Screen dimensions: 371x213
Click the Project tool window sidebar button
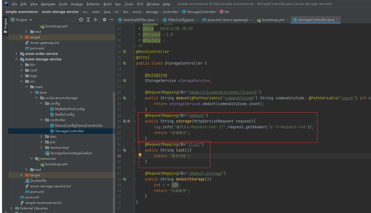click(5, 26)
